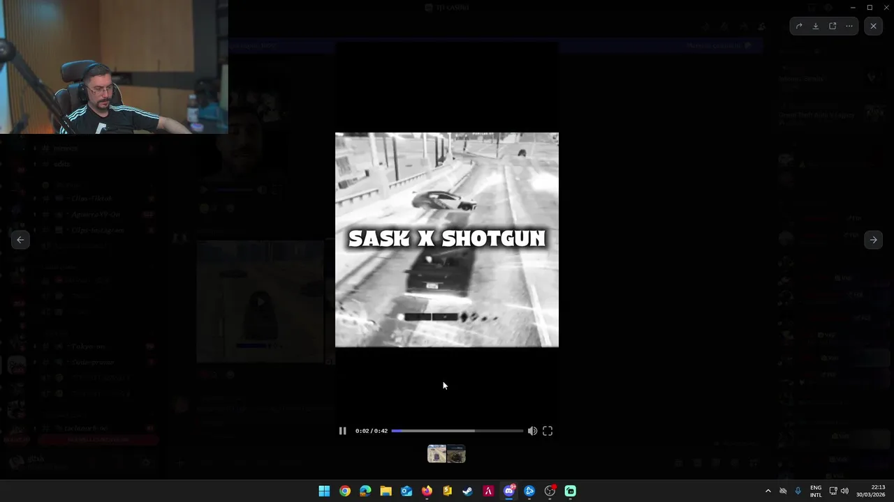
Task: Switch to Firefox in the taskbar
Action: point(427,491)
